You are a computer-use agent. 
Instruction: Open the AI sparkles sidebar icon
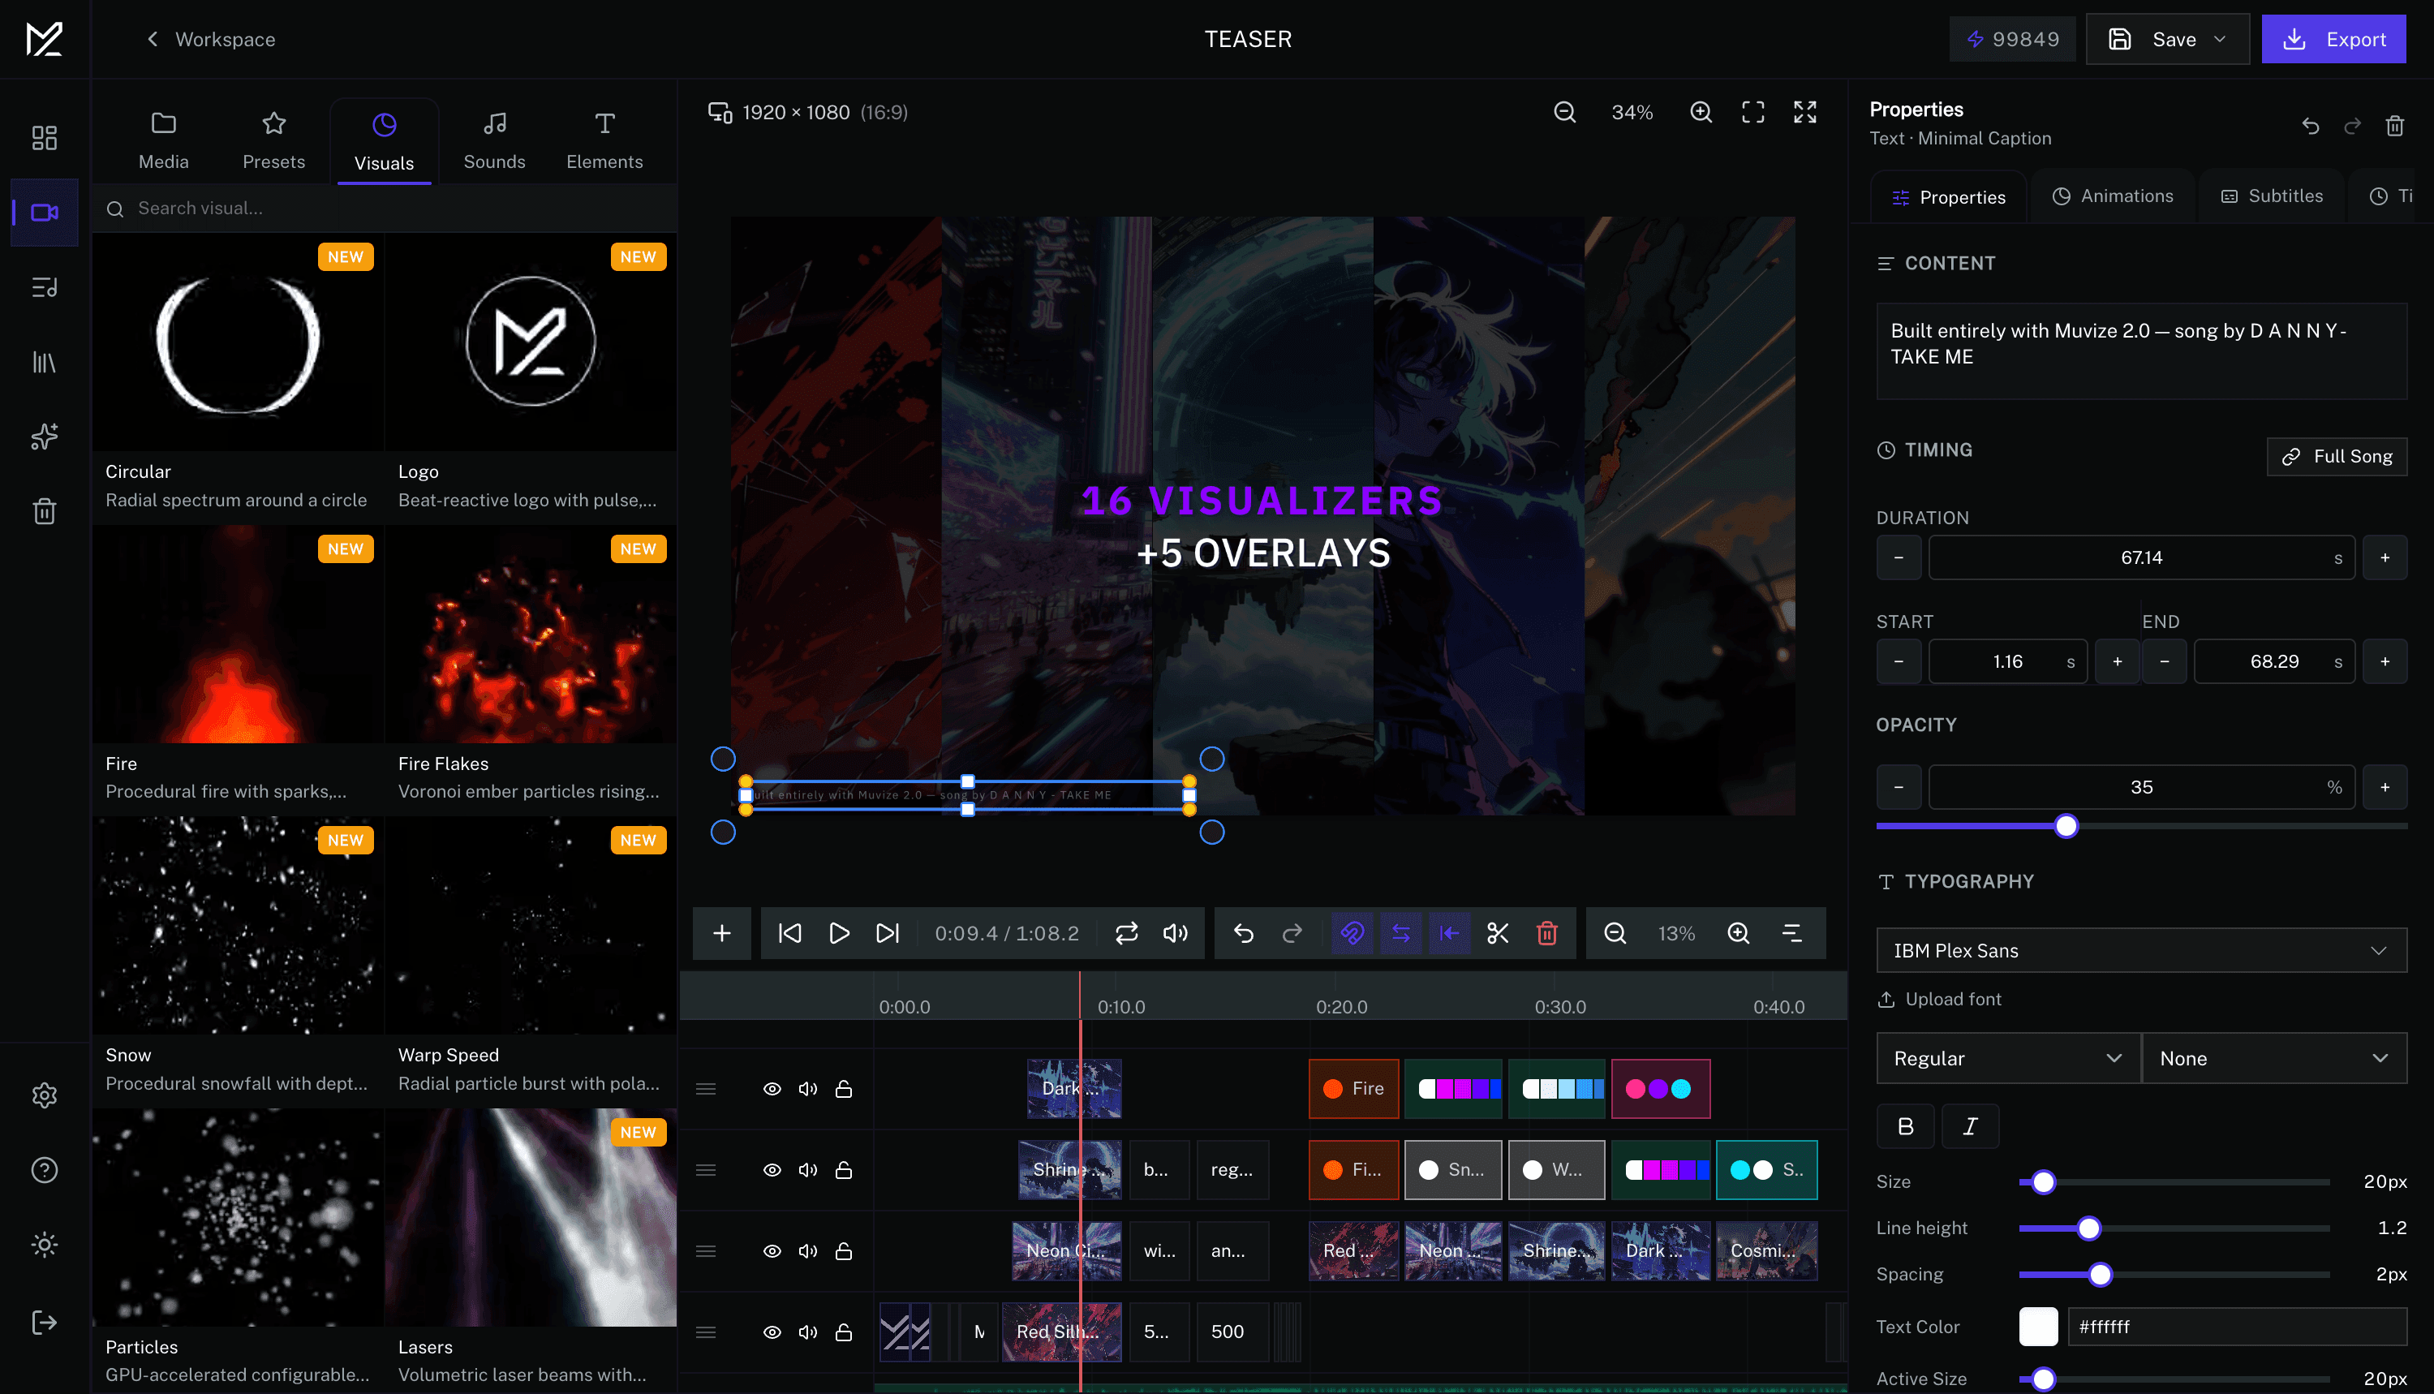click(x=44, y=437)
